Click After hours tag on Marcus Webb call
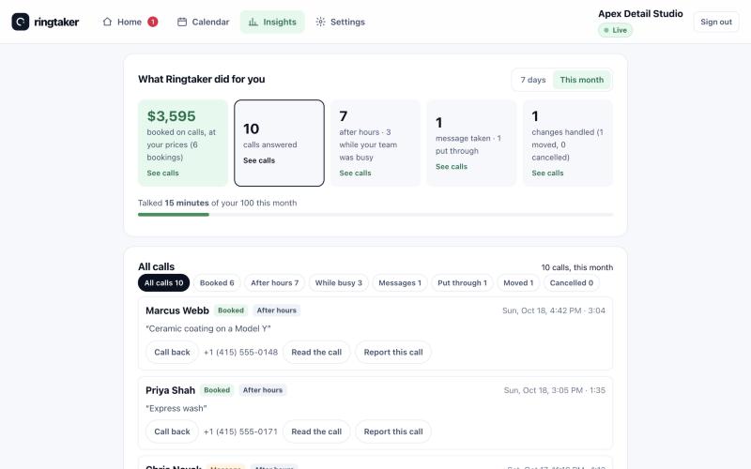This screenshot has height=469, width=751. click(x=276, y=310)
